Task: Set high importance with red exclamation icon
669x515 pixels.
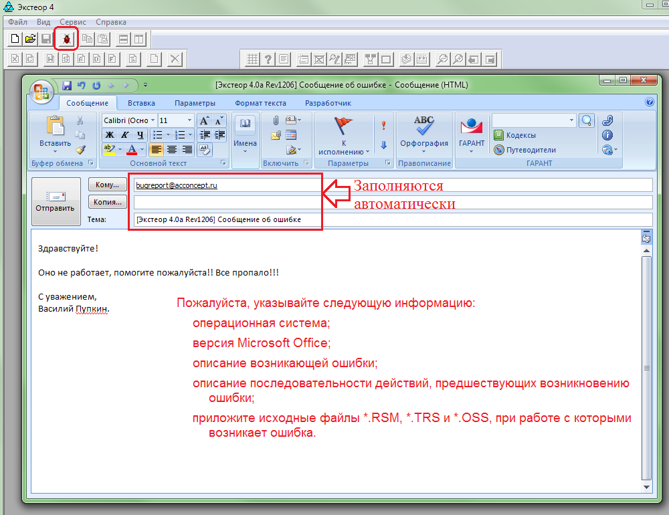Action: click(383, 125)
